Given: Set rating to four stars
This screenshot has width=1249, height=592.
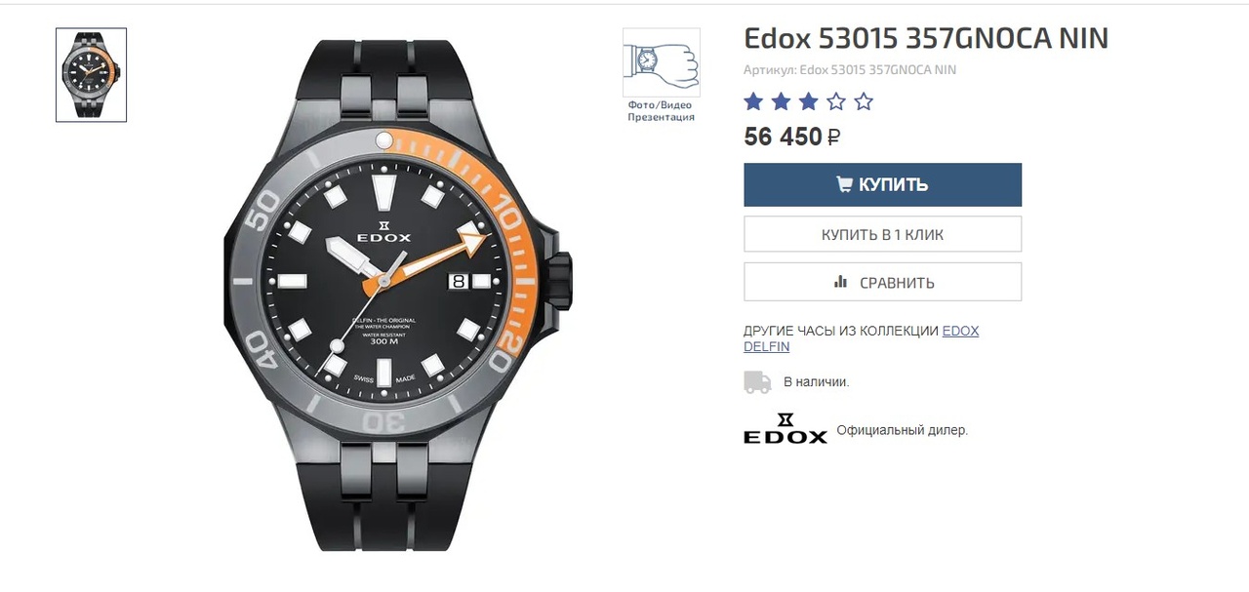Looking at the screenshot, I should (836, 101).
